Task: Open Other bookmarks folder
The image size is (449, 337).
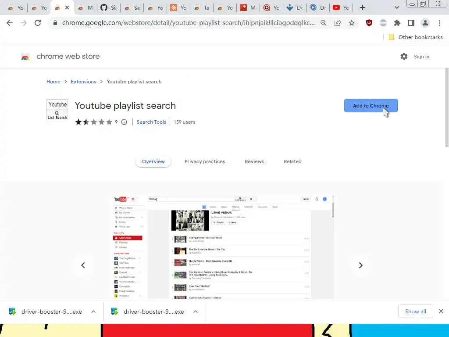Action: [x=416, y=37]
